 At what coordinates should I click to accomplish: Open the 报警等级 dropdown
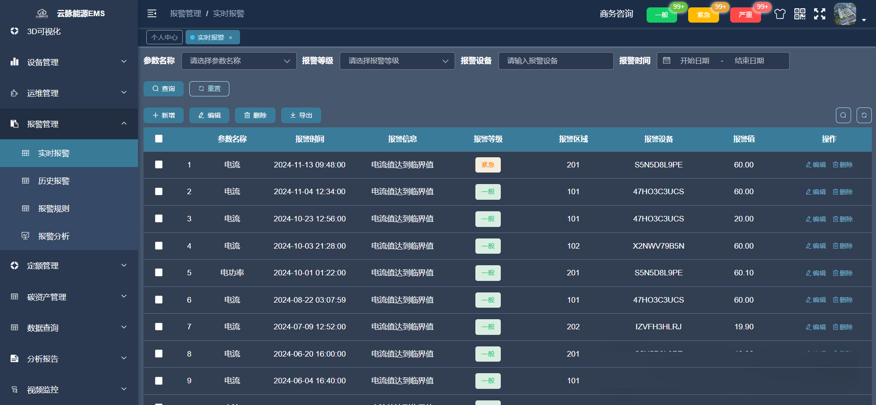click(397, 61)
